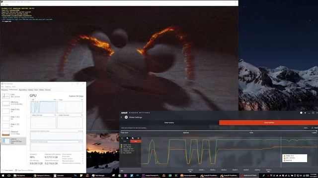Click the red button under the graph tools
318x178 pixels.
(x=136, y=141)
